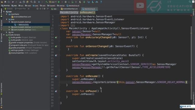Expand com.hussein.startup (androidTest) package
Screen dimensions: 195x110
9,27
